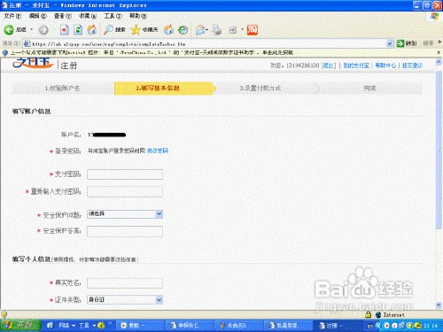Expand the Links (链接) toolbar chevron

pyautogui.click(x=439, y=43)
